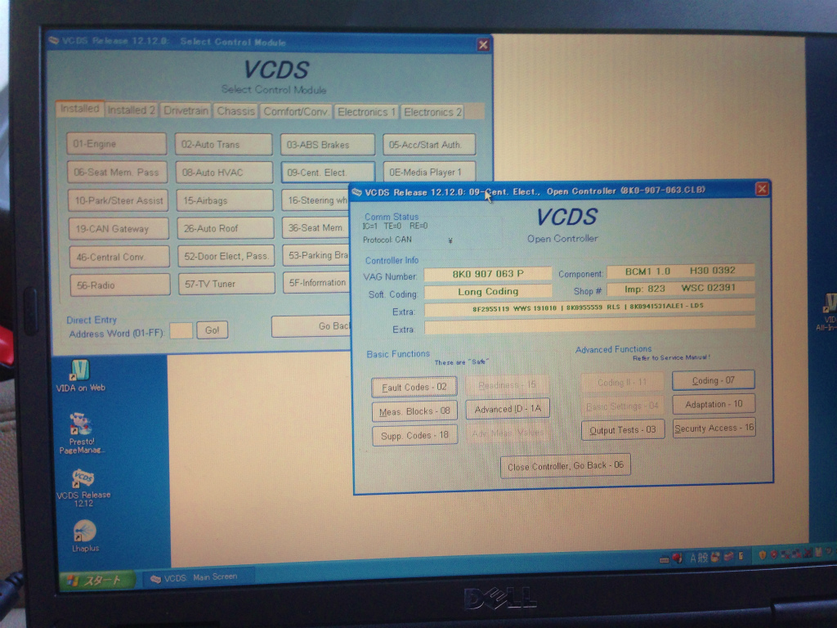Screen dimensions: 837x628
Task: Focus the Address Word direct entry field
Action: coord(181,330)
